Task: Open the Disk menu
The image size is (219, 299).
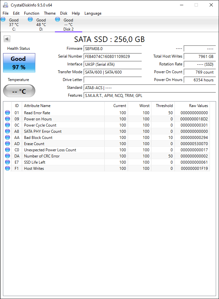Action: (x=64, y=13)
